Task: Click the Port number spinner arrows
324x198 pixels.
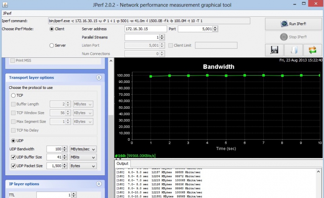Action: [x=215, y=29]
